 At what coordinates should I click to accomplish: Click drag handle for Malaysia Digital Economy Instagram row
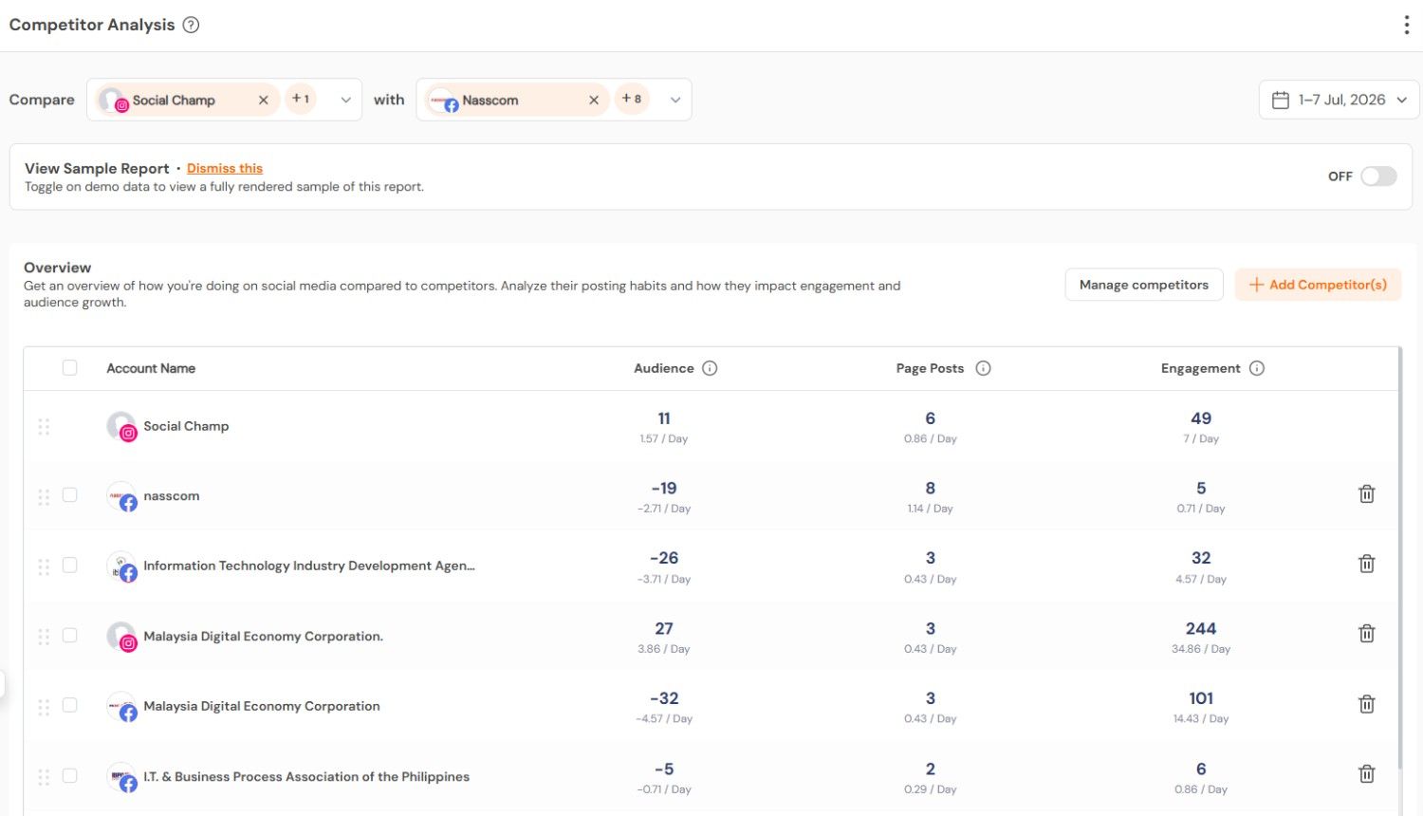pyautogui.click(x=44, y=637)
